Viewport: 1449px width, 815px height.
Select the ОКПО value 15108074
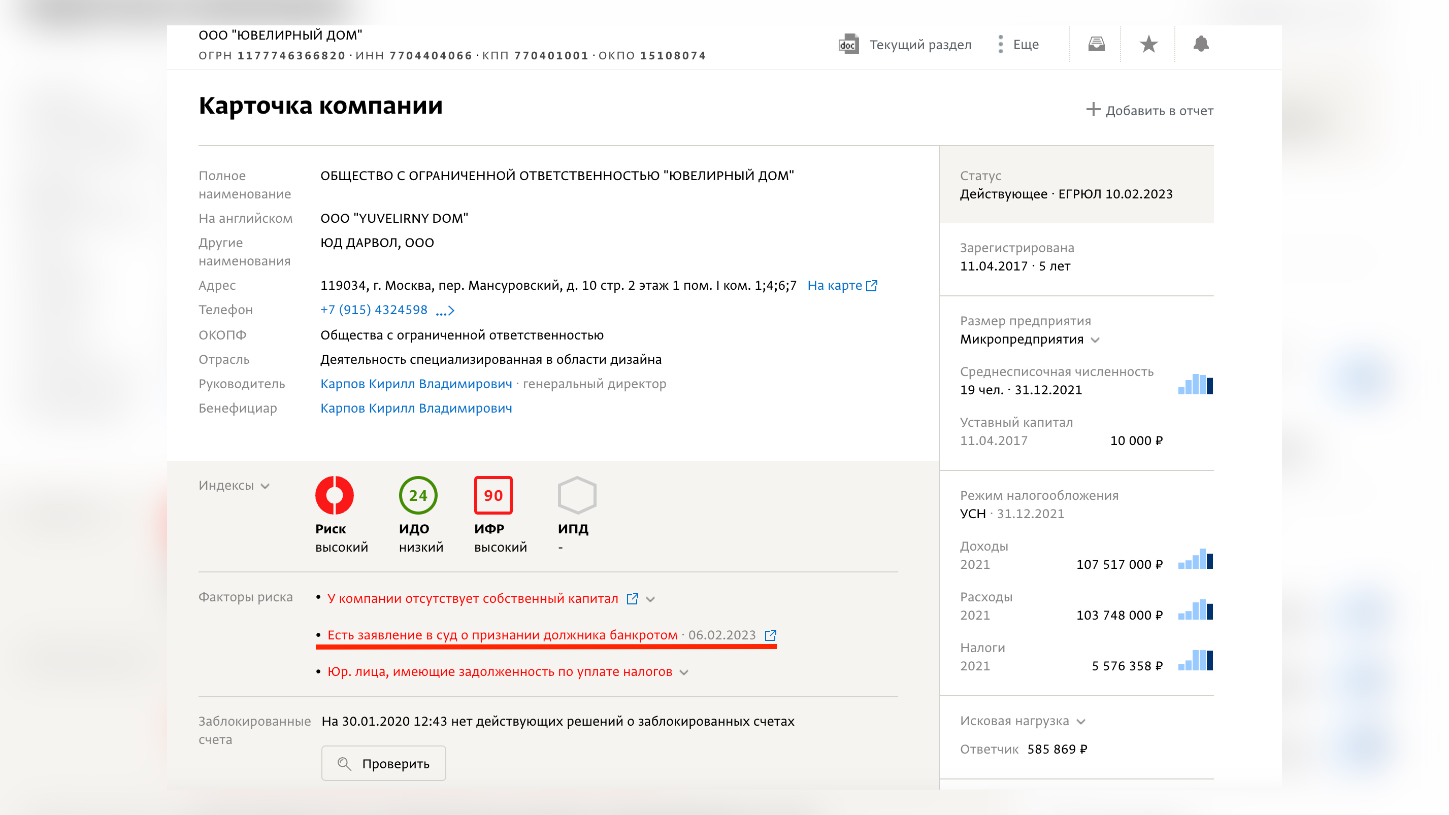tap(673, 56)
